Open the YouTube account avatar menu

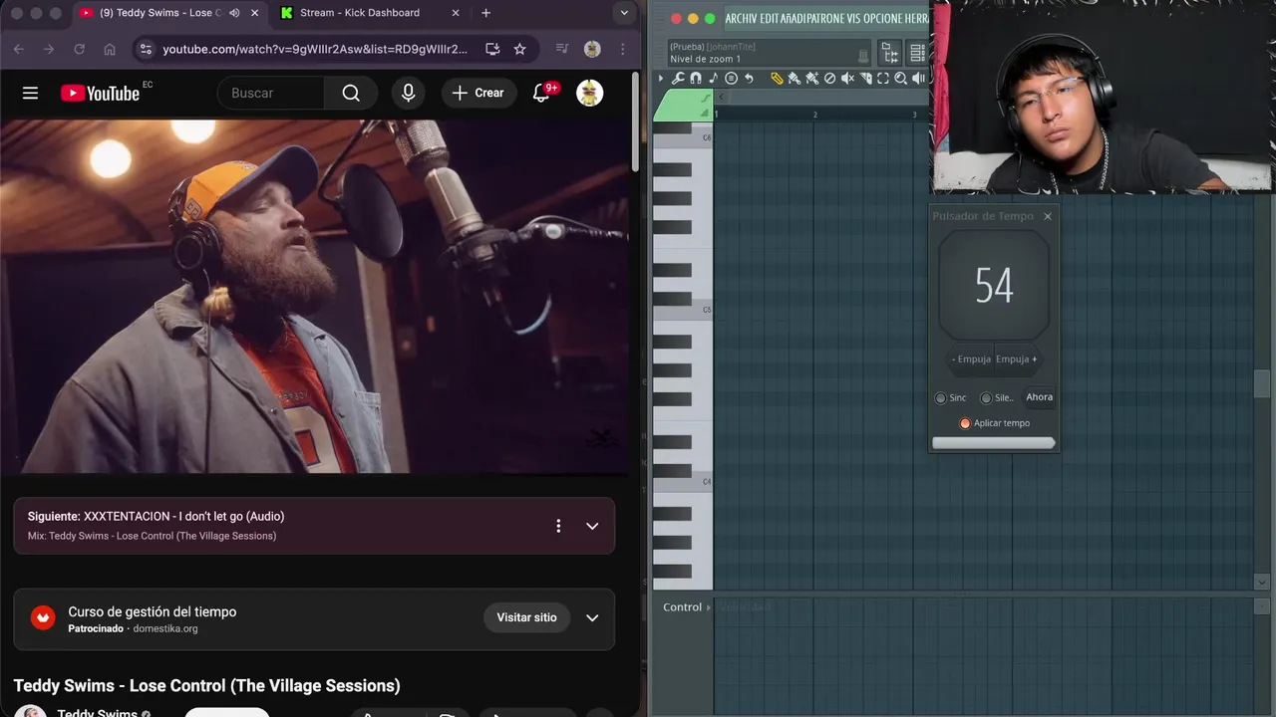[590, 93]
